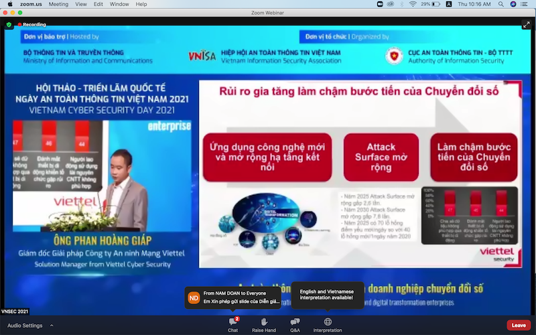
Task: Click the Audio Settings button
Action: coord(23,326)
